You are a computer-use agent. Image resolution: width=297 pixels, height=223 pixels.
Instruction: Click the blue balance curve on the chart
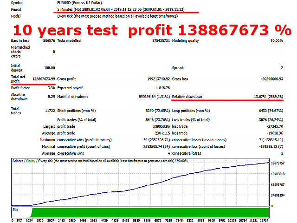pos(140,187)
